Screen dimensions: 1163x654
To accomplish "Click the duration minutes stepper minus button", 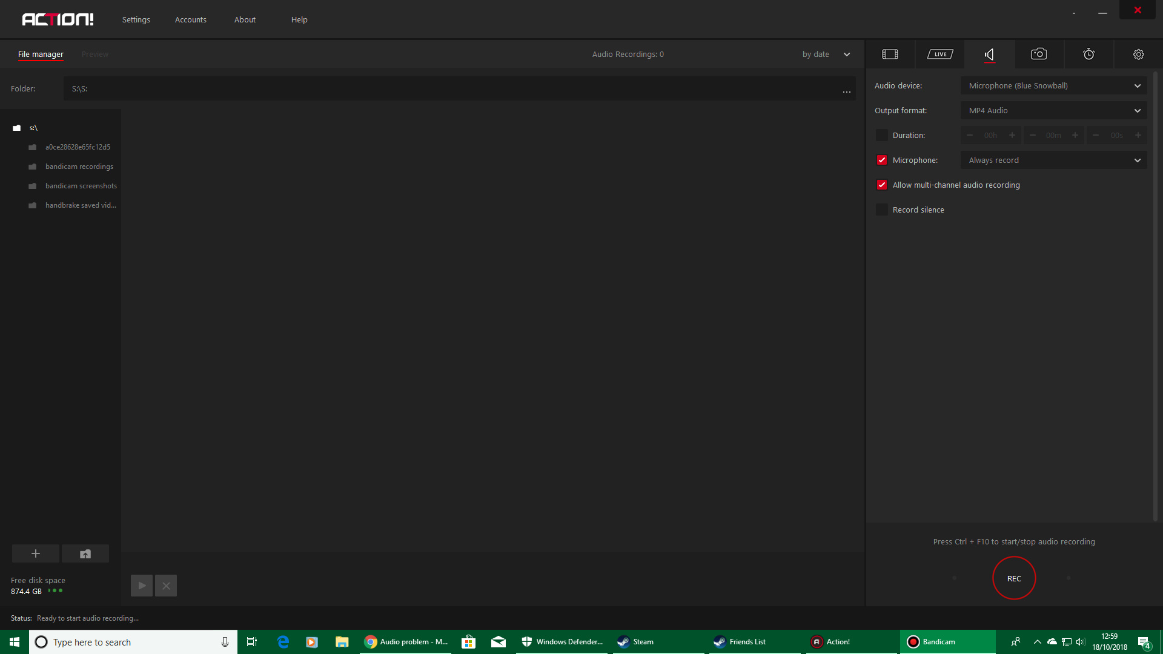I will [1031, 135].
